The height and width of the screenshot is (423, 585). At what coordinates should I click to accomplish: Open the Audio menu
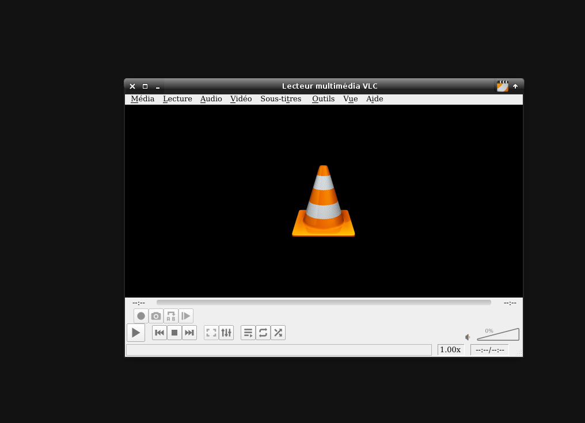(x=211, y=99)
